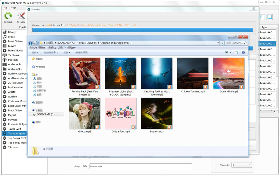This screenshot has width=280, height=176.
Task: Select the Don't Mind.mp3 file
Action: click(x=229, y=75)
